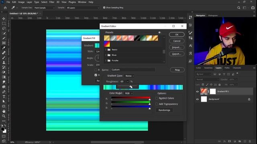Click the white handle of the R slider
The image size is (257, 144).
pos(149,100)
